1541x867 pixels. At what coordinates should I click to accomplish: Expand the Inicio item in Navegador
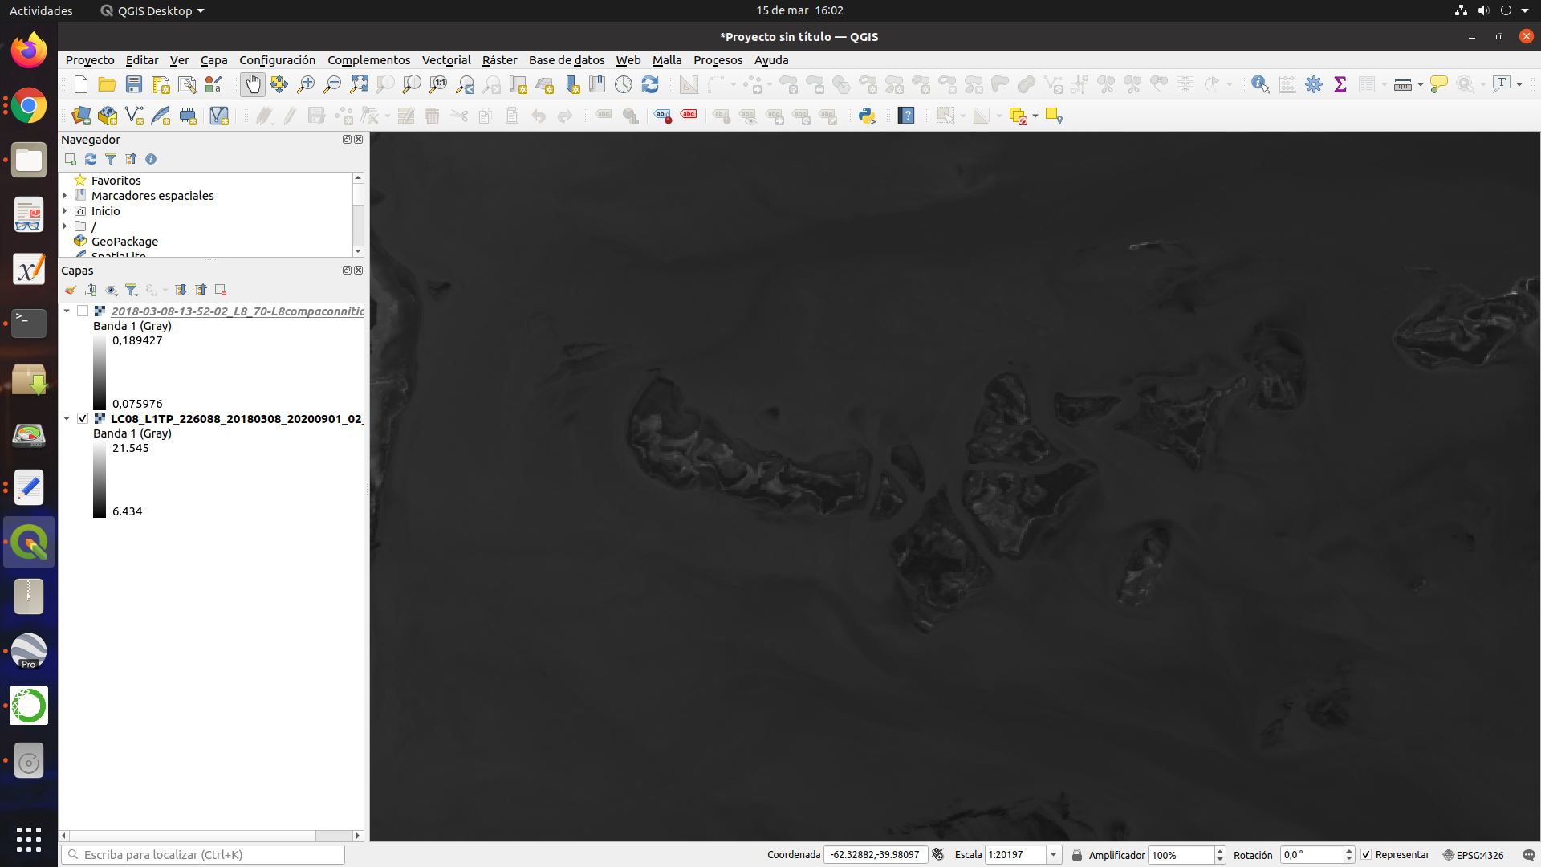point(64,210)
